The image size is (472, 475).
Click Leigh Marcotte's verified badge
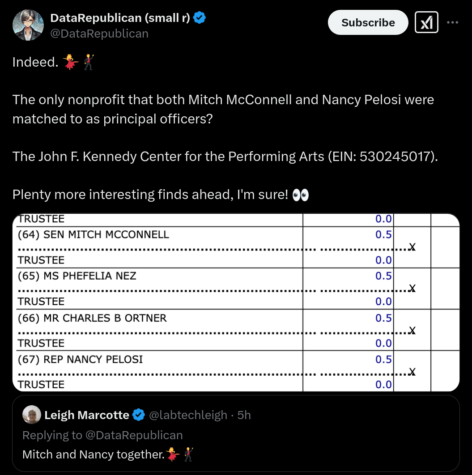139,415
